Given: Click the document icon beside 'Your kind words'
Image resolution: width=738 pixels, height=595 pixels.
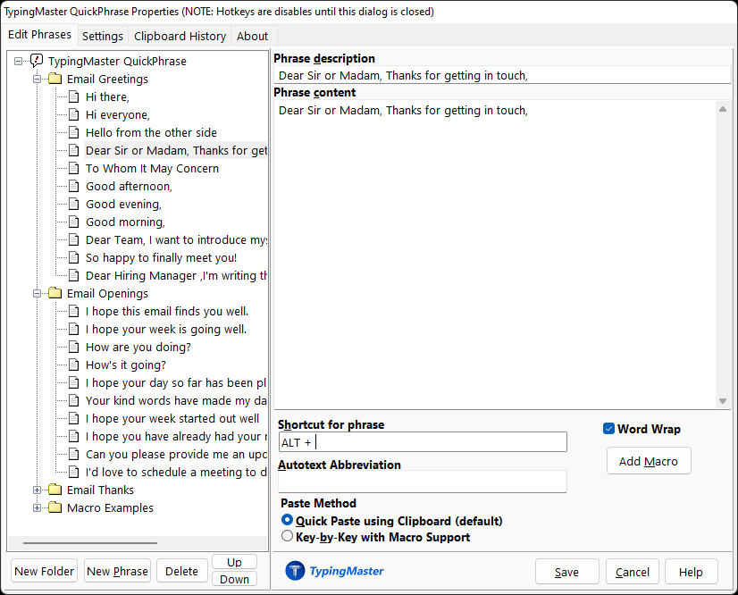Looking at the screenshot, I should click(x=74, y=400).
